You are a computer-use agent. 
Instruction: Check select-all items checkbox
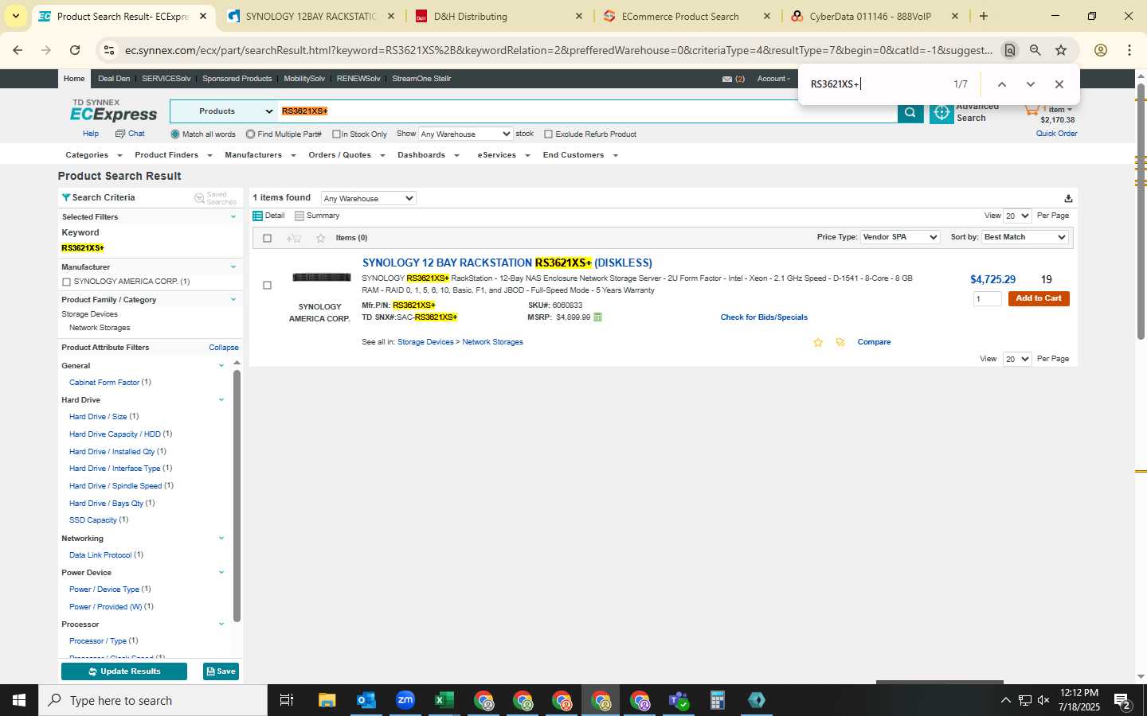[267, 238]
